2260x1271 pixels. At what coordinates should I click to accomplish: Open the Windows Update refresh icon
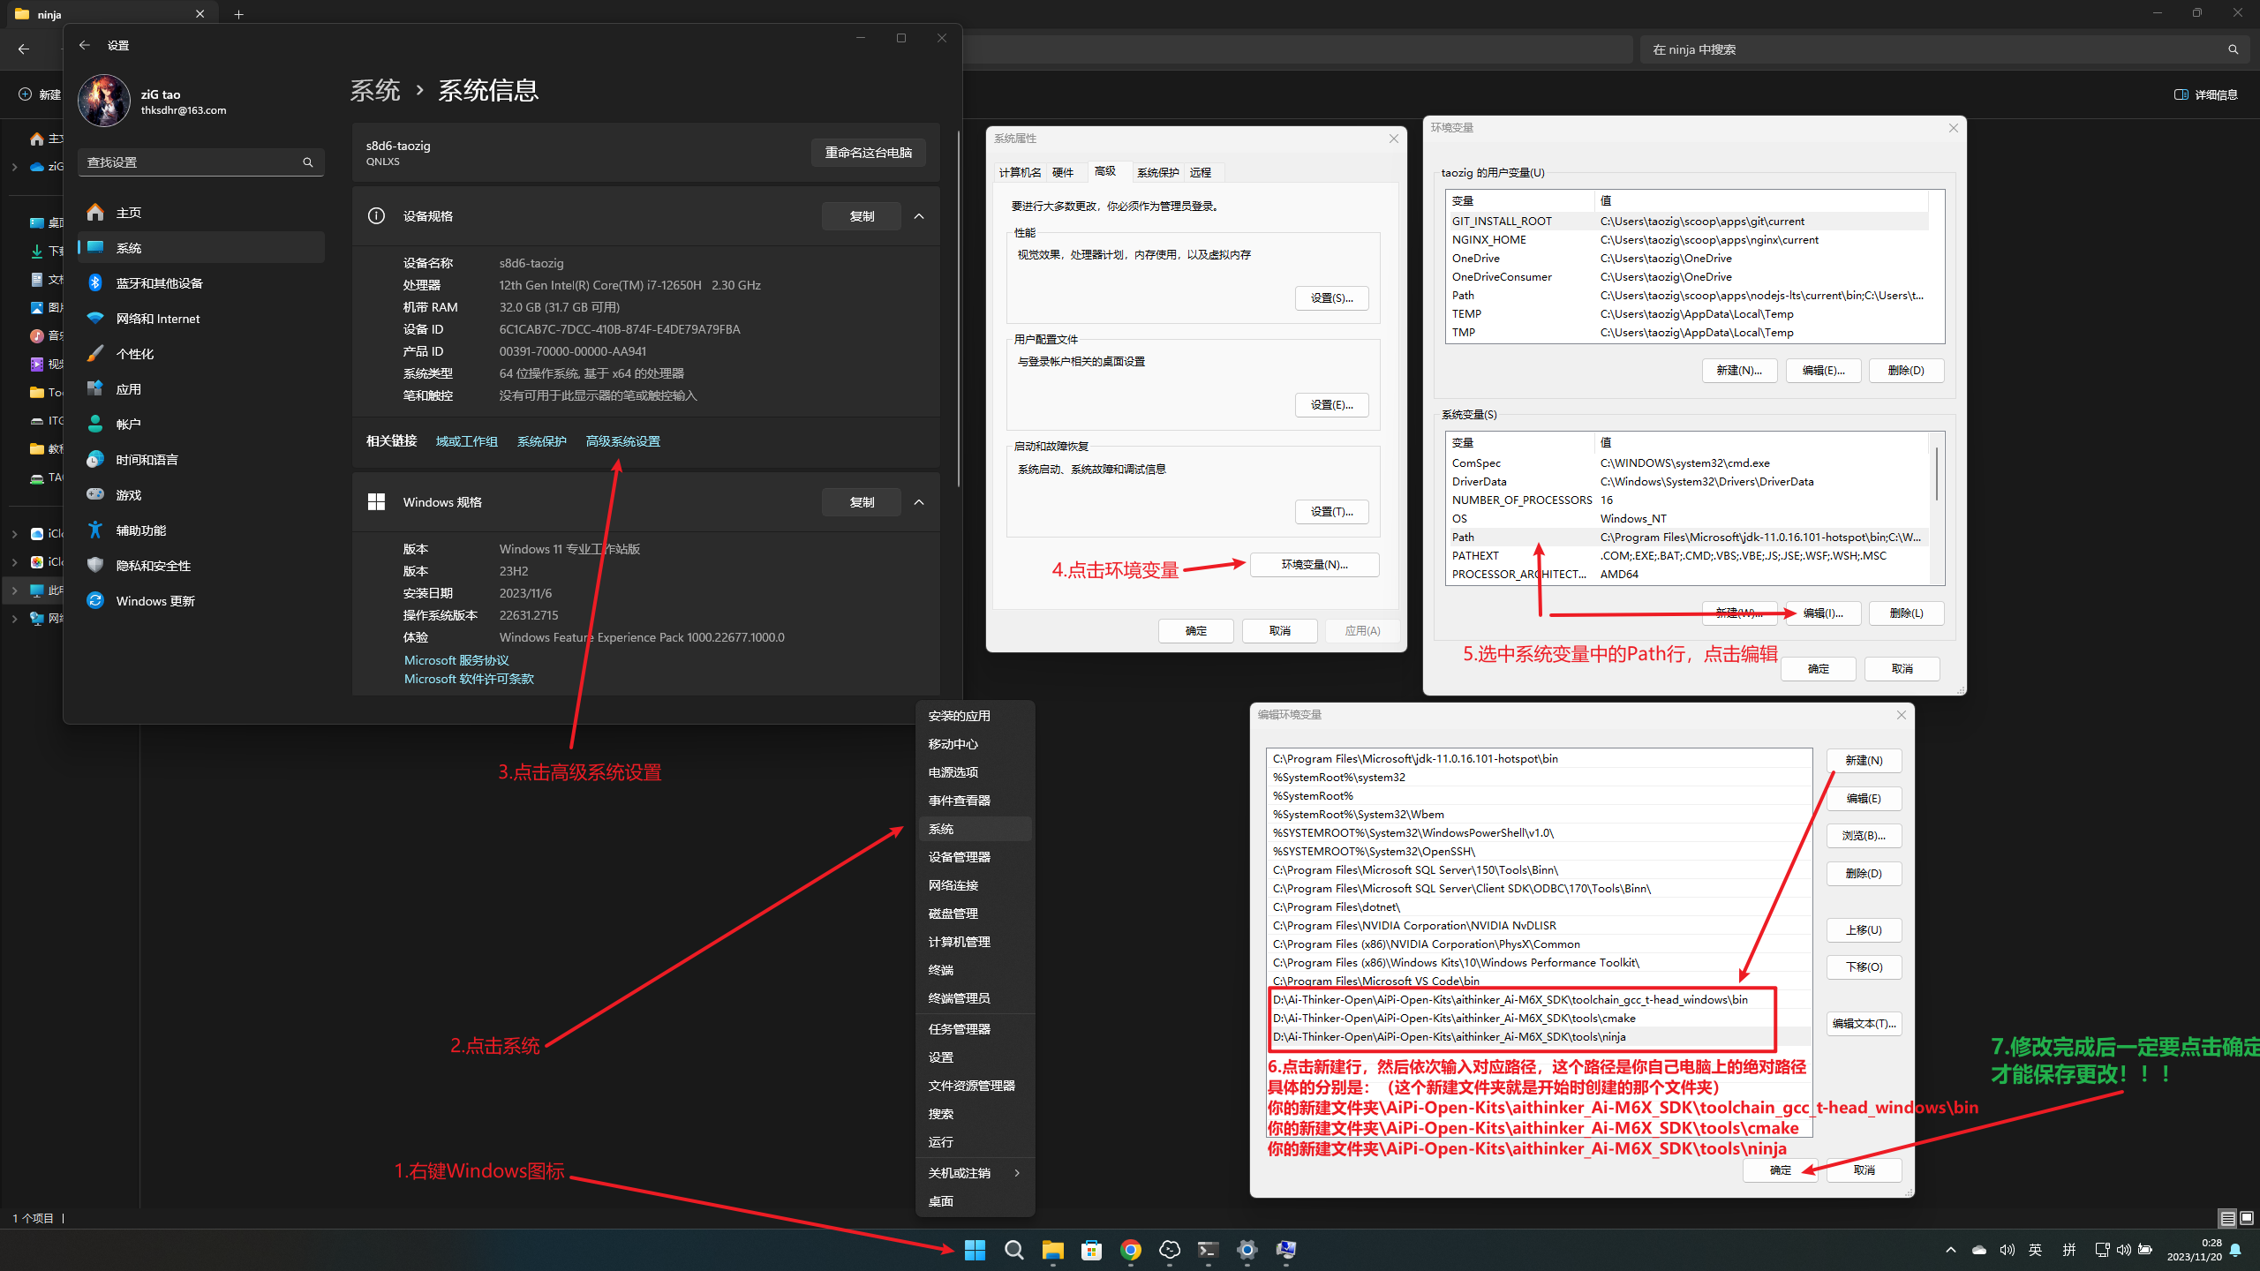point(95,601)
